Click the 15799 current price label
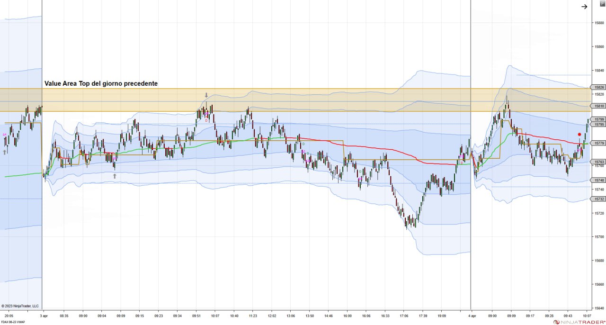The height and width of the screenshot is (325, 606). tap(599, 119)
